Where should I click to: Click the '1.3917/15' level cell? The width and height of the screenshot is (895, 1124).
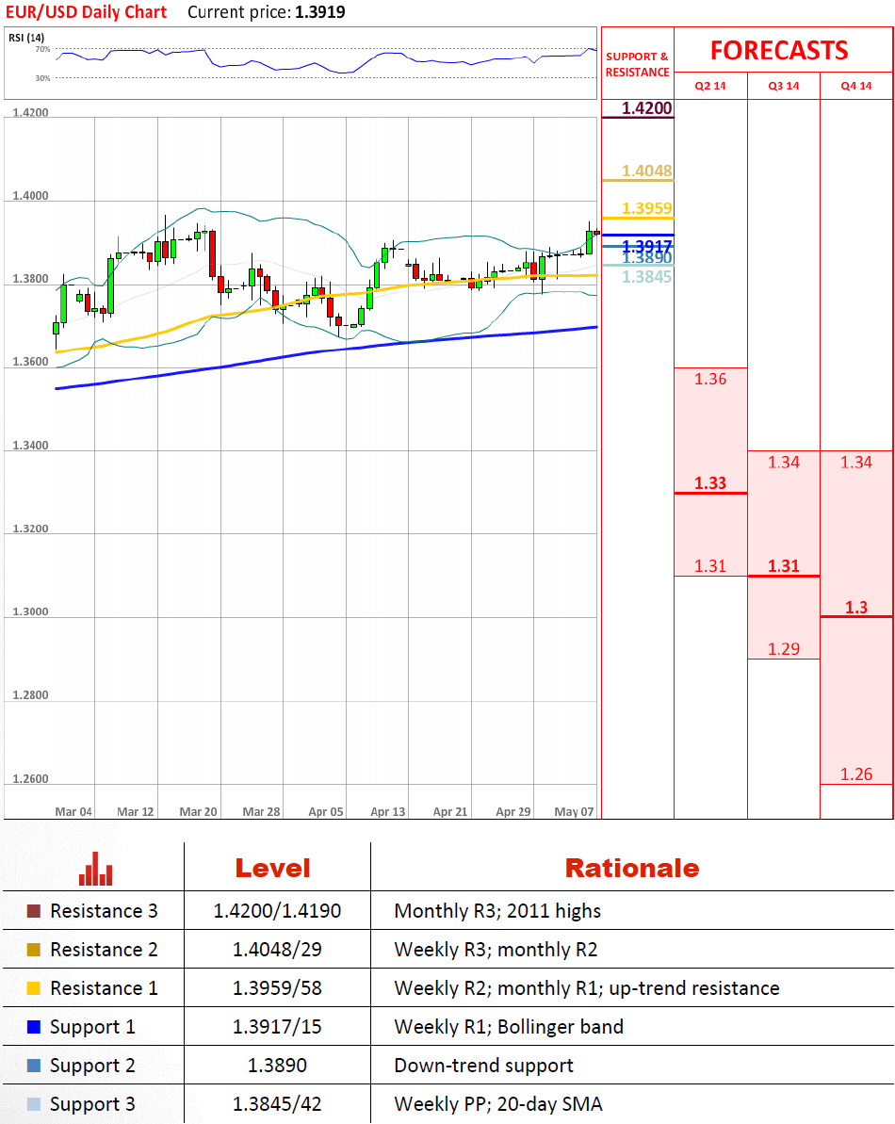tap(277, 1027)
